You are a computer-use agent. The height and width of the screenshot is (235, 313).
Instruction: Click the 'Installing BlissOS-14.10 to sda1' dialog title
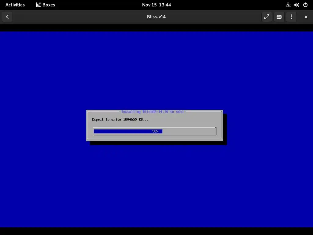(x=153, y=112)
